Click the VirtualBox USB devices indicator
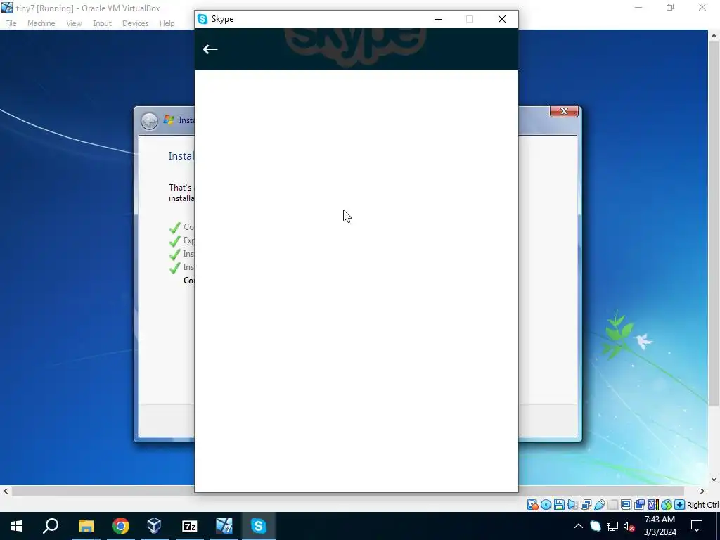The image size is (720, 540). click(599, 505)
